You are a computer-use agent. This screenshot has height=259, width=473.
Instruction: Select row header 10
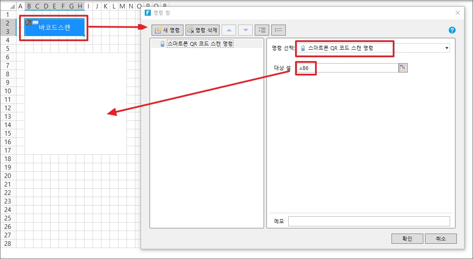pyautogui.click(x=8, y=91)
